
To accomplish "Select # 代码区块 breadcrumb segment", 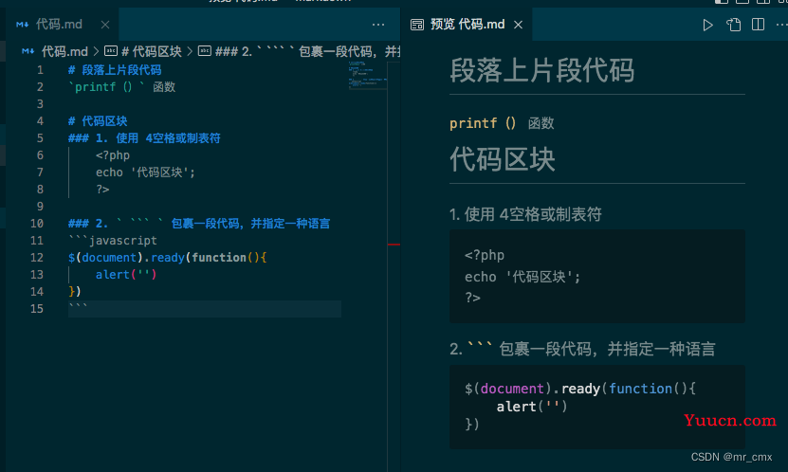I will coord(152,52).
